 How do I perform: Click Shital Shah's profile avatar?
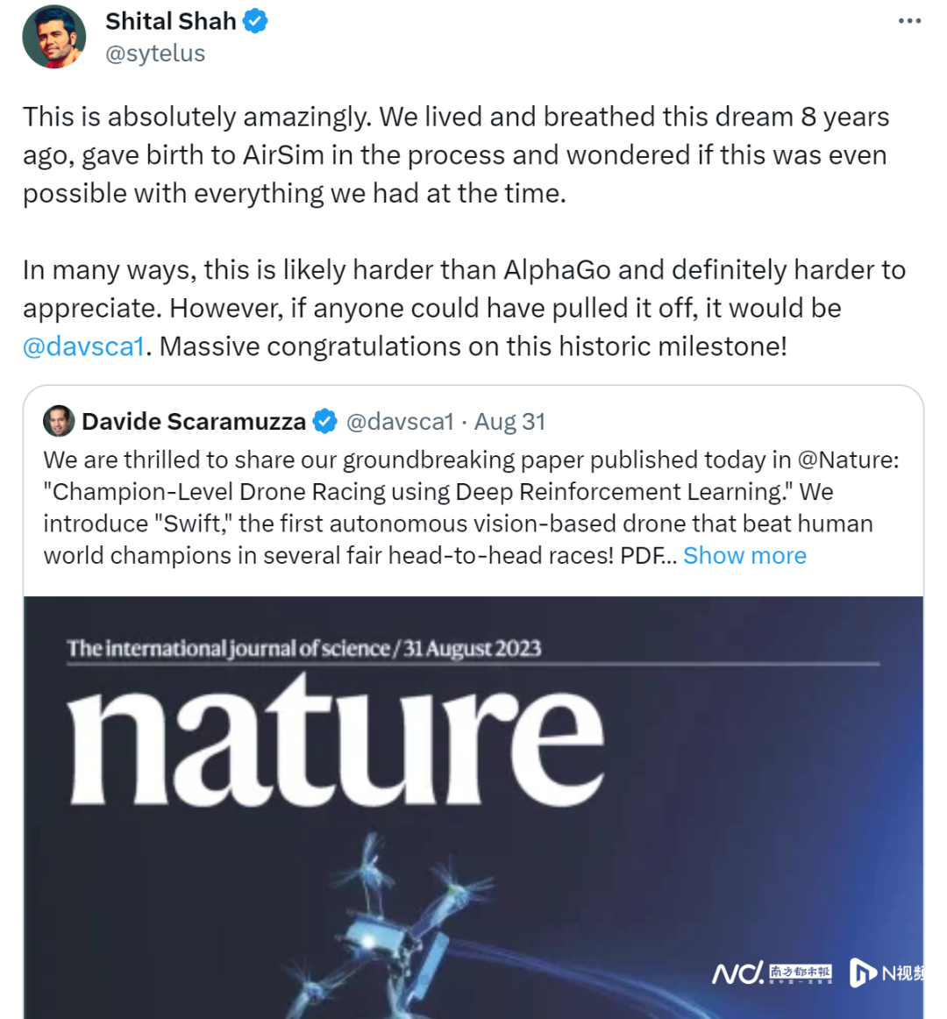pos(54,37)
